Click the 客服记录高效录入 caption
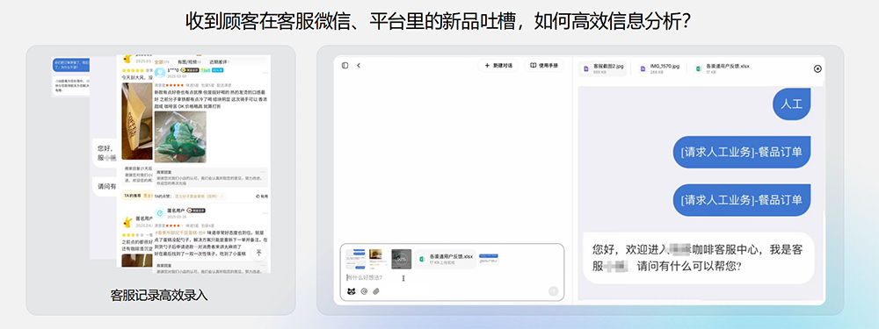 pyautogui.click(x=159, y=295)
